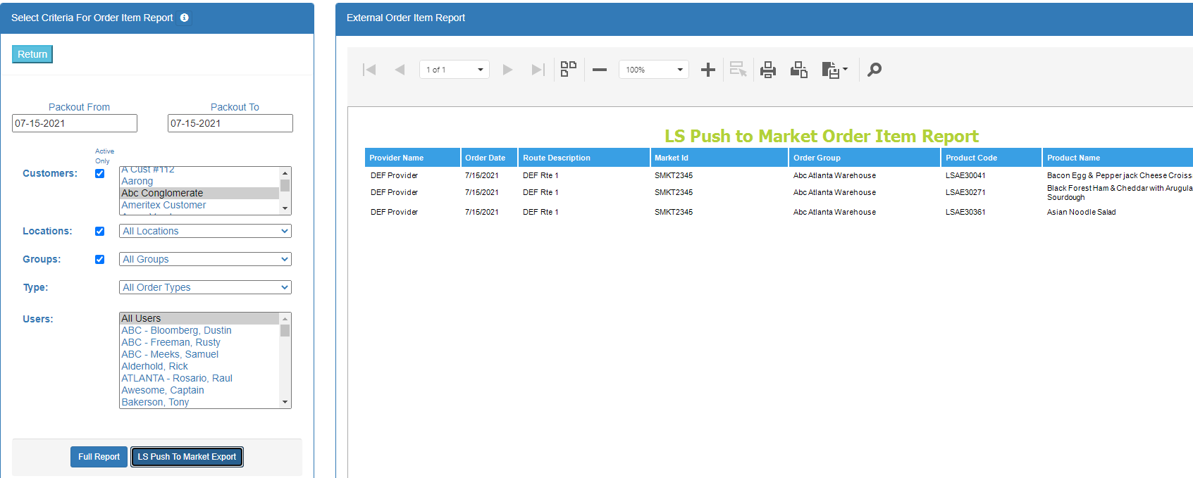1193x478 pixels.
Task: Select Alderhold, Rick user
Action: 199,366
